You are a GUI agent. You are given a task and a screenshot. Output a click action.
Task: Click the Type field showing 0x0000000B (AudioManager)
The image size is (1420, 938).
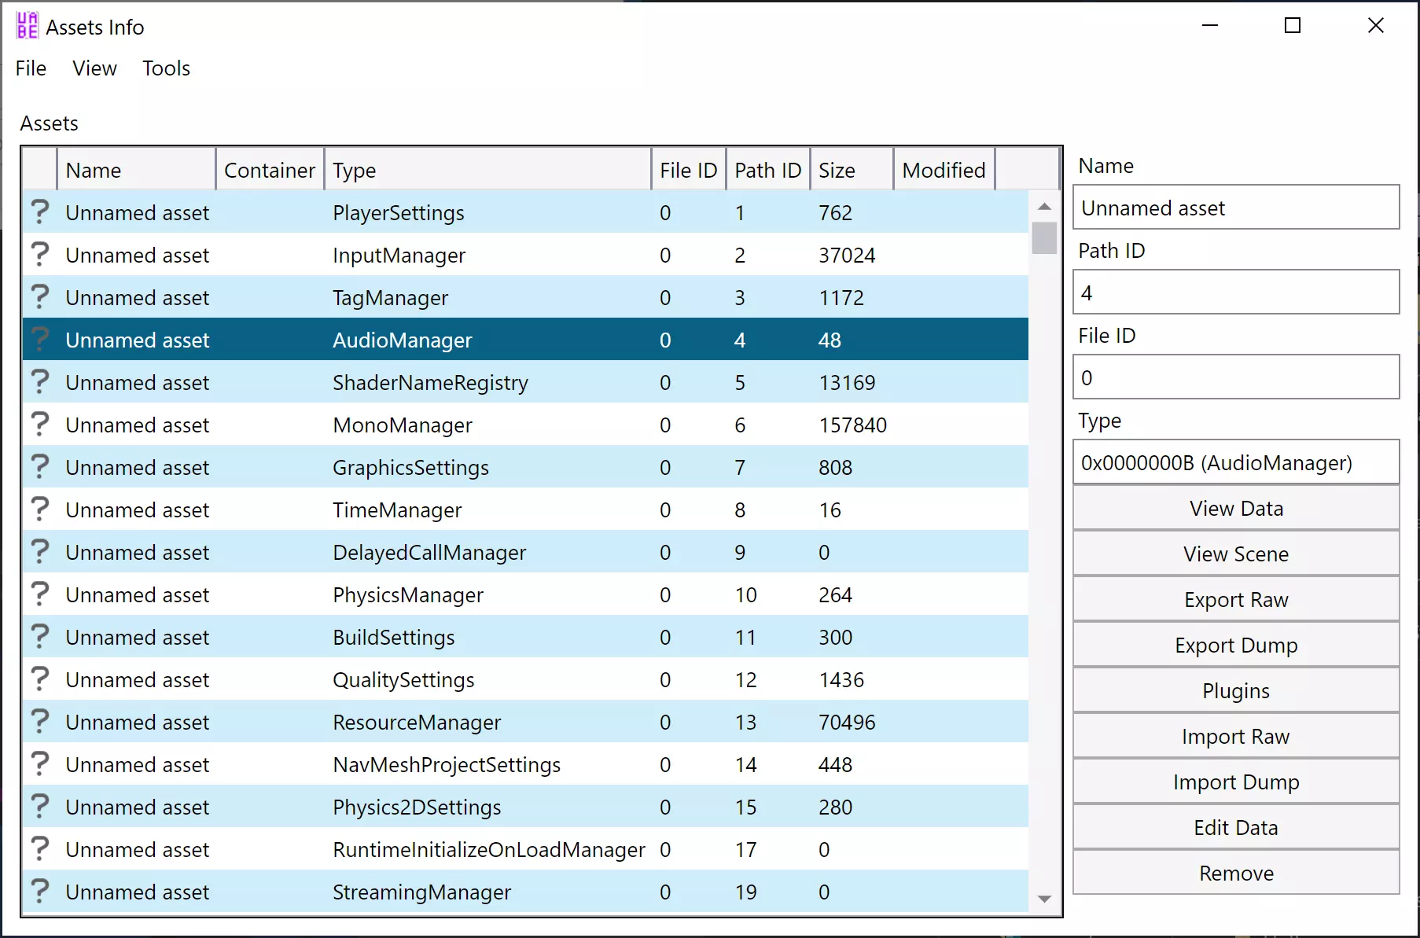point(1236,462)
